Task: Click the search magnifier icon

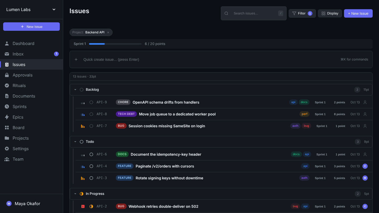Action: pos(226,13)
